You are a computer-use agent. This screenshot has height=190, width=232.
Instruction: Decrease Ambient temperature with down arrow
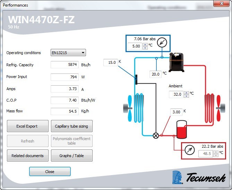(186, 96)
